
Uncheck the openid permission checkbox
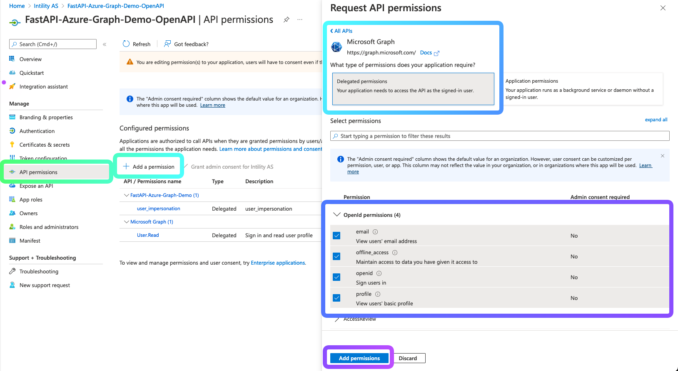[x=337, y=277]
